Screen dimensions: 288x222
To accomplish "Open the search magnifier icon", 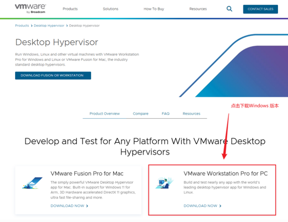I will 229,9.
